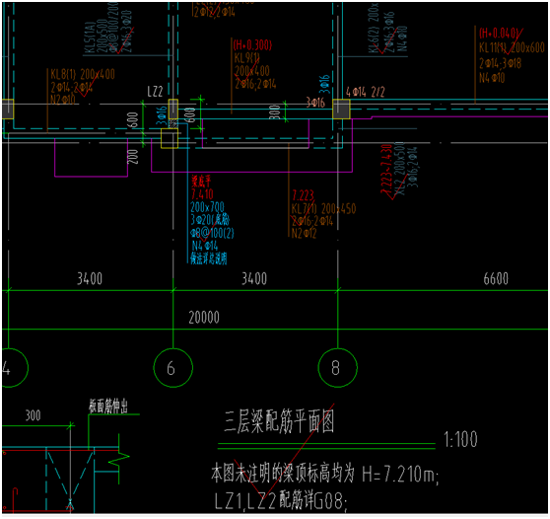Click the 20000 overall dimension text

(x=204, y=318)
